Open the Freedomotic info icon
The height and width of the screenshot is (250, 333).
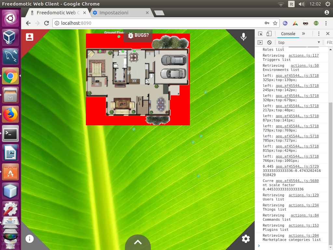pos(29,239)
